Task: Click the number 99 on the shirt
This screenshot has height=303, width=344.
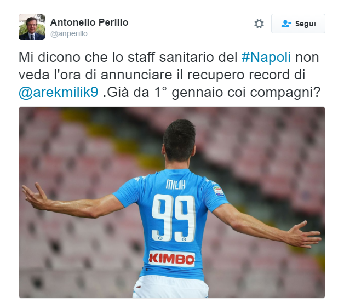Action: coord(173,218)
